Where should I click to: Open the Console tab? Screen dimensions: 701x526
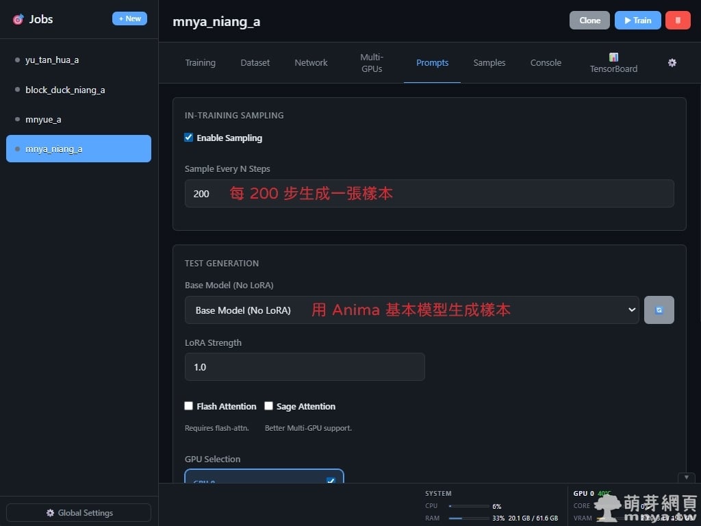pos(546,62)
